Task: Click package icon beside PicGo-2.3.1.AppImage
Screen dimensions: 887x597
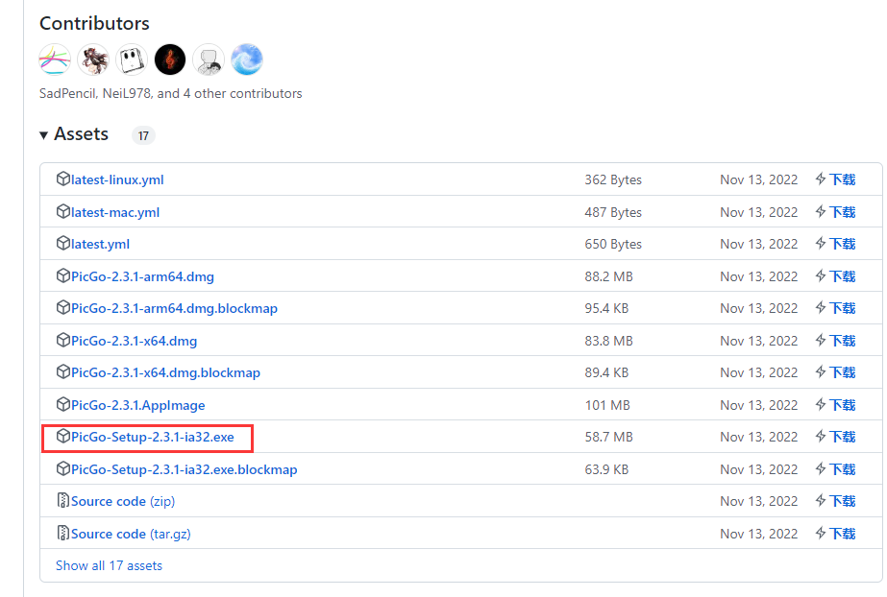Action: pyautogui.click(x=62, y=405)
